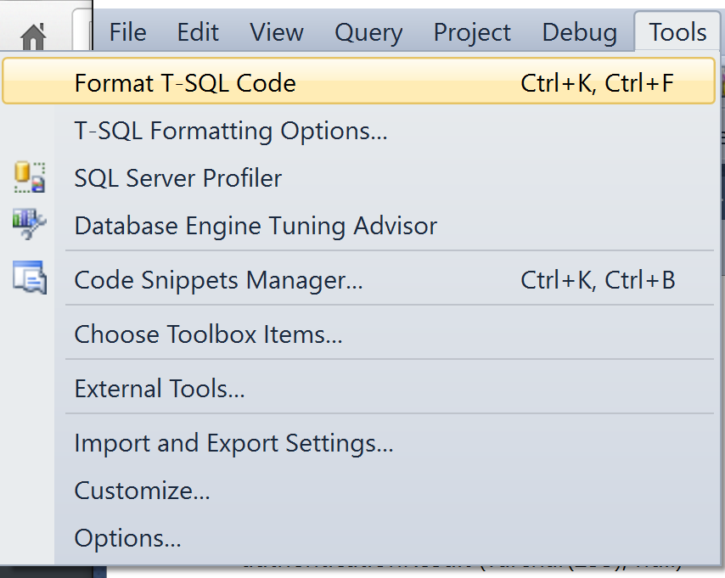The width and height of the screenshot is (725, 578).
Task: Open the Debug menu
Action: pyautogui.click(x=578, y=32)
